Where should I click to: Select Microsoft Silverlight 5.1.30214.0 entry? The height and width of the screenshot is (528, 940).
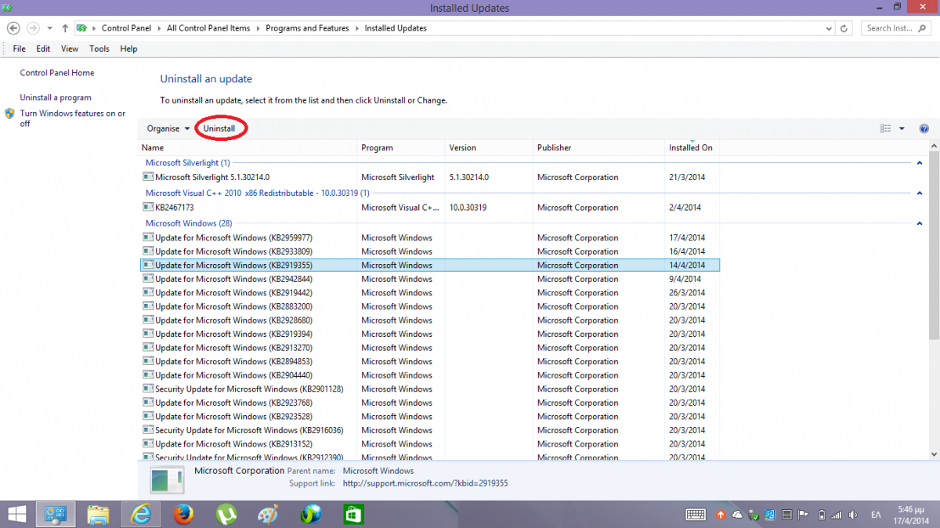tap(429, 177)
